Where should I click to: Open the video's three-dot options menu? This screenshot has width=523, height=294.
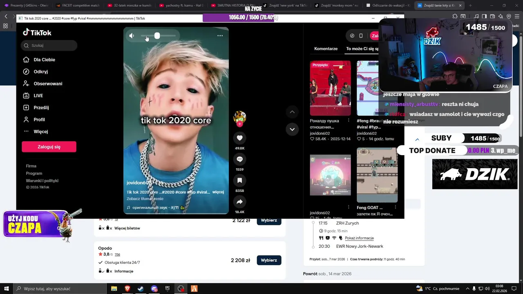[220, 36]
